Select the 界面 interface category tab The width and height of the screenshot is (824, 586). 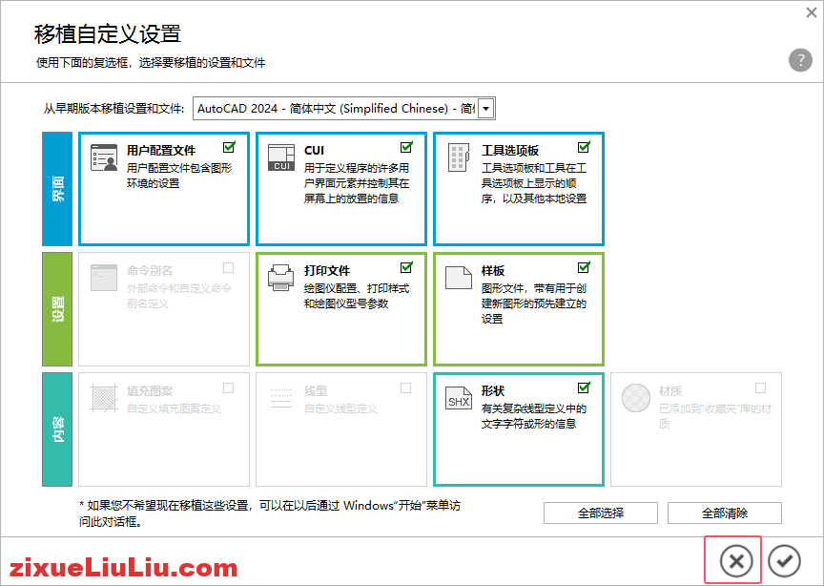point(55,187)
